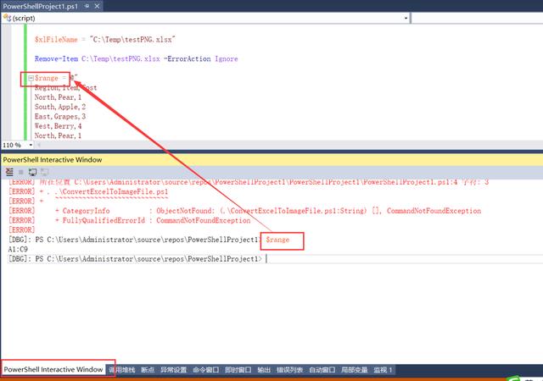Screen dimensions: 543x381
Task: Switch to the 错误列表 tab
Action: (289, 370)
